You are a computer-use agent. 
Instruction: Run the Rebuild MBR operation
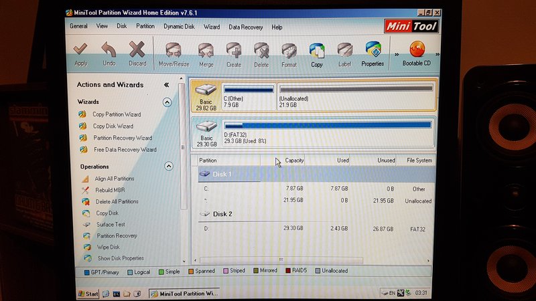click(x=110, y=190)
